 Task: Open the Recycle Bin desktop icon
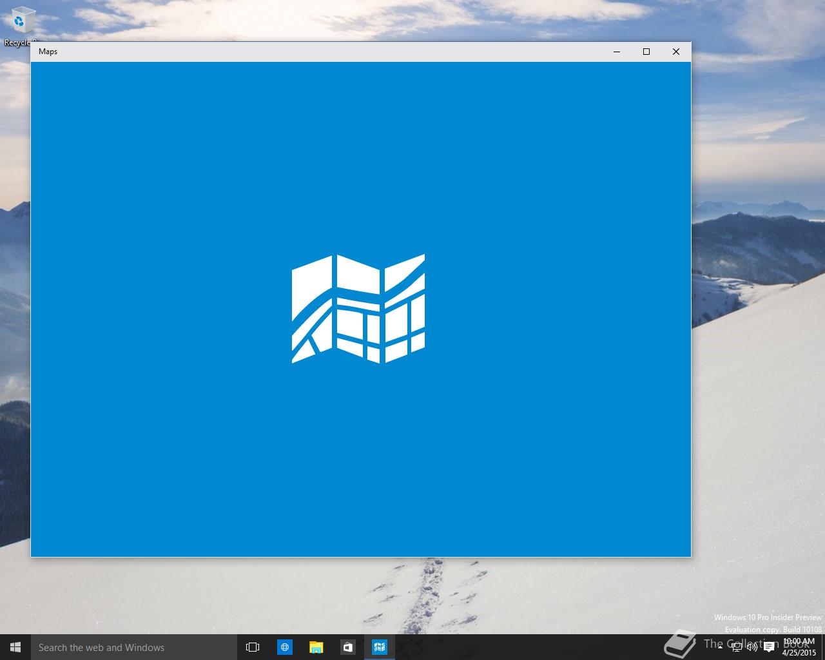coord(21,26)
